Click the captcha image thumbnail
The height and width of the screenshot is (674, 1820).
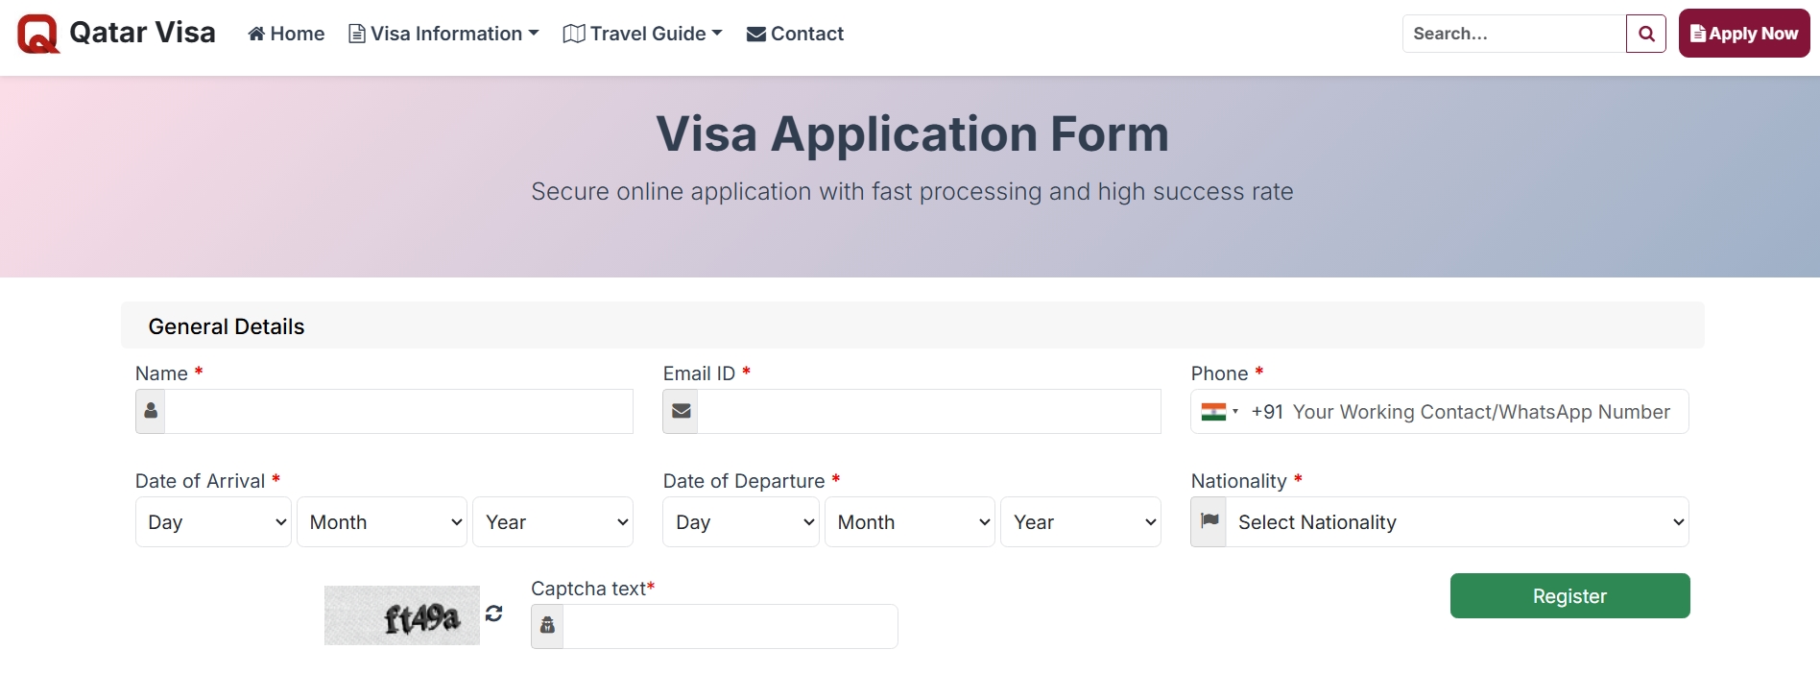pos(402,615)
